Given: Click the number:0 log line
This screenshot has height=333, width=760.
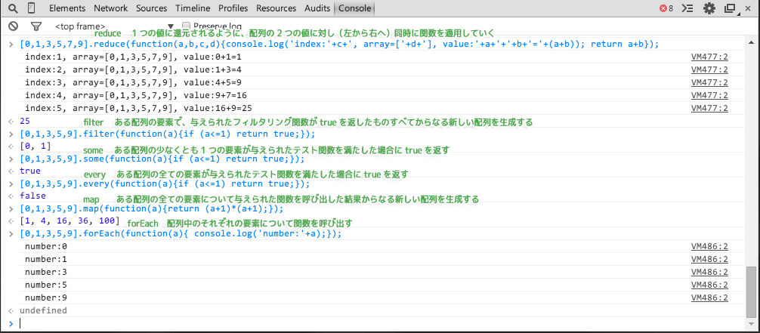Looking at the screenshot, I should [46, 247].
